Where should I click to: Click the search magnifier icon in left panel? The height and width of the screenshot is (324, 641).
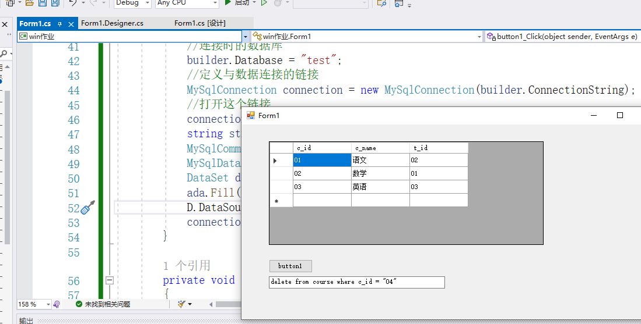tap(3, 54)
